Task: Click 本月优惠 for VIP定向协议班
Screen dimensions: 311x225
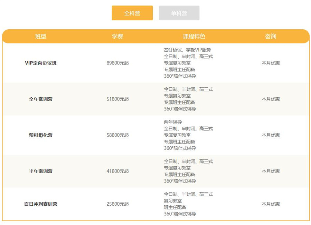Action: coord(271,63)
